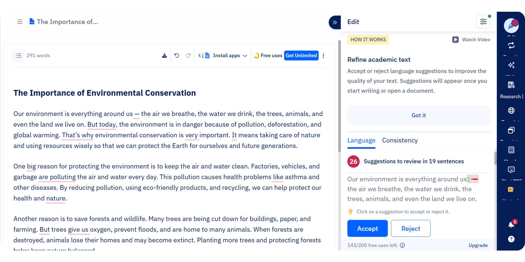The height and width of the screenshot is (262, 525).
Task: Select the sparkles AI writing icon
Action: [511, 65]
